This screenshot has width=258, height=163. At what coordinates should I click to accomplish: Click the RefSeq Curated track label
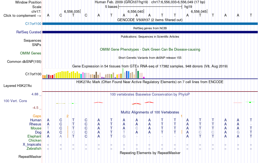pos(29,32)
